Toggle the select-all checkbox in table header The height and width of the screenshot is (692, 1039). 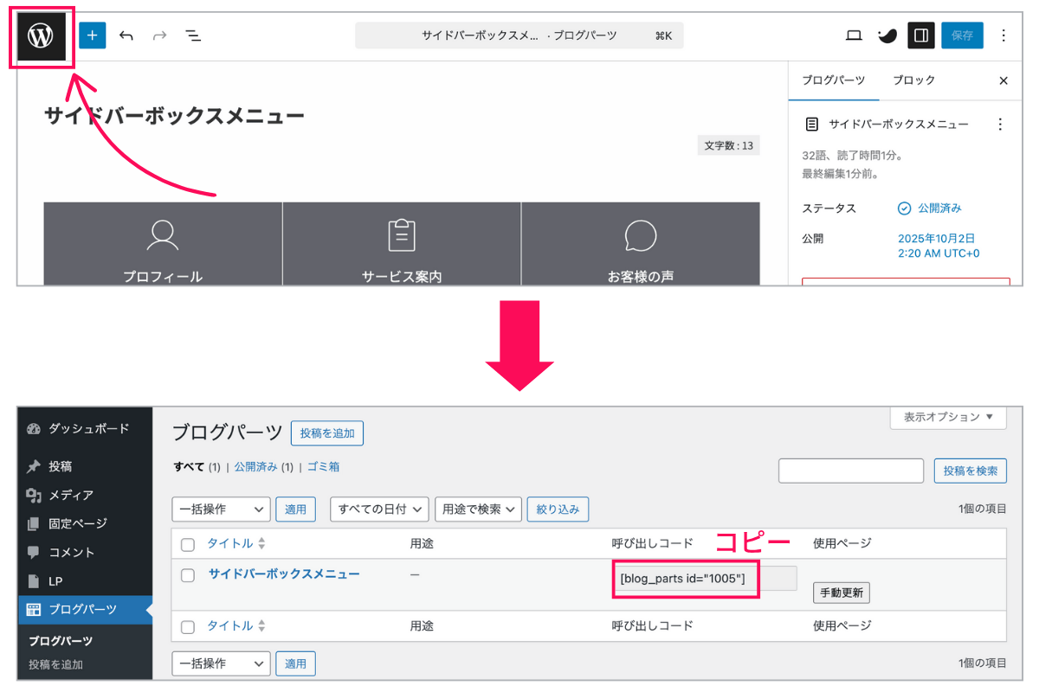tap(188, 544)
